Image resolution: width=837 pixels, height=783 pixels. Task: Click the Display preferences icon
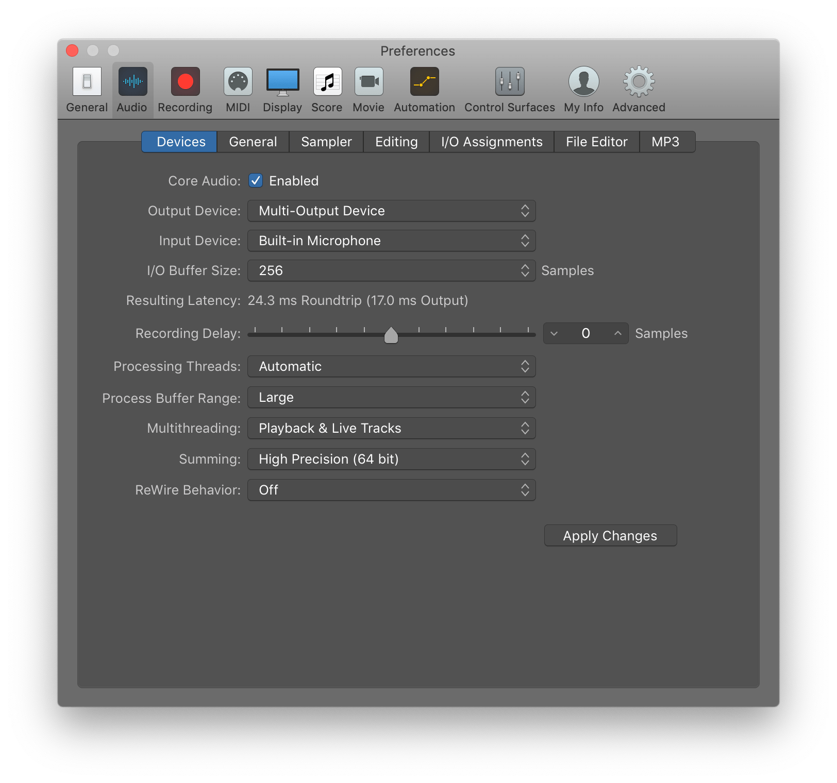tap(282, 89)
